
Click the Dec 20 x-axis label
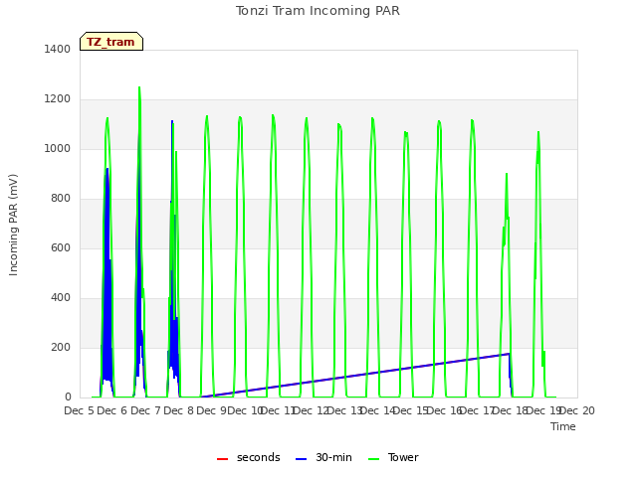coord(577,410)
